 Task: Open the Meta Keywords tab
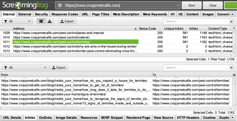pos(155,14)
